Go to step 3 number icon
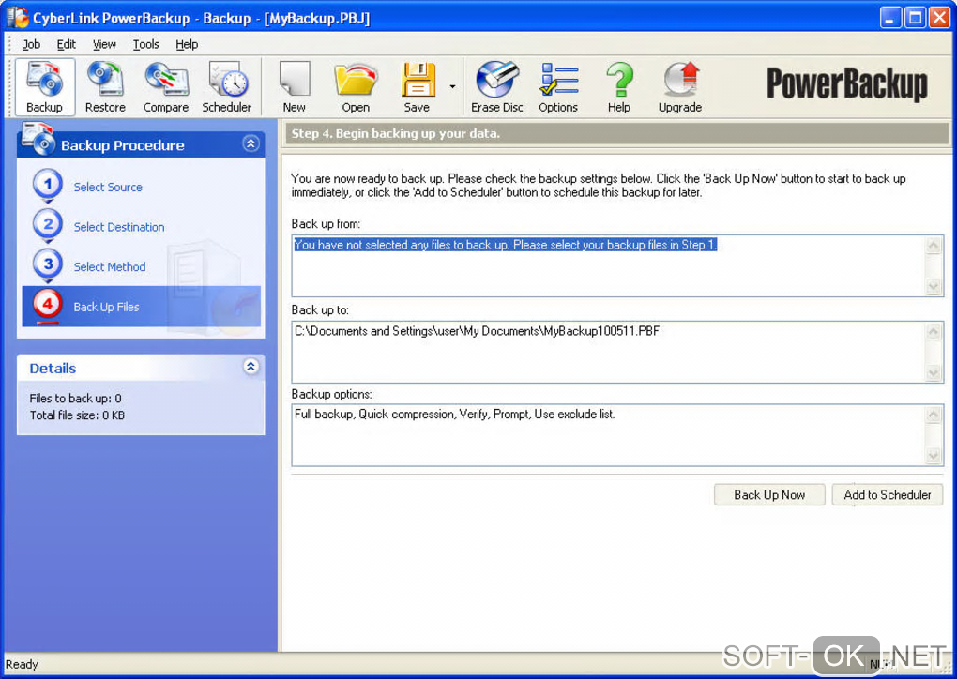957x679 pixels. pos(48,264)
